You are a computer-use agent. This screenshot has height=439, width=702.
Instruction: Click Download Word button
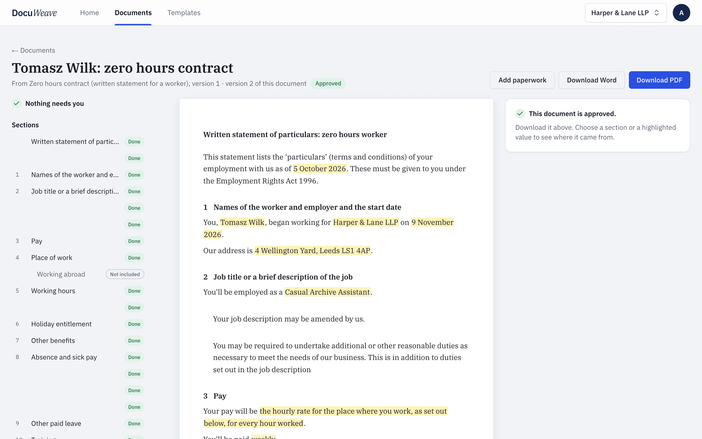tap(591, 80)
